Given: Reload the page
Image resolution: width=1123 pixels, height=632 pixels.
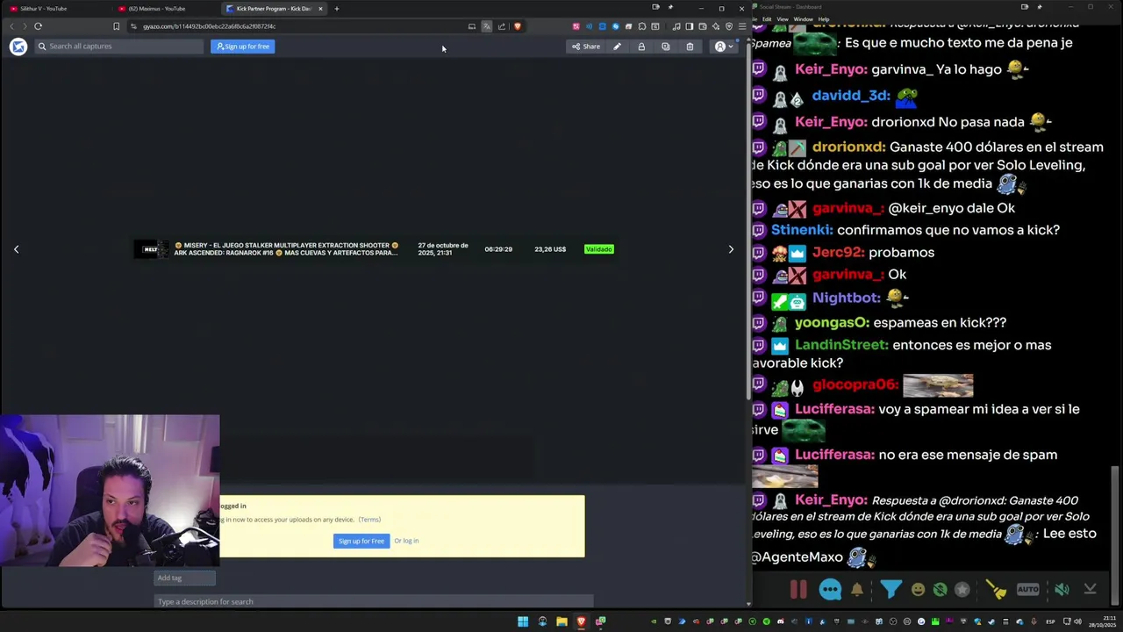Looking at the screenshot, I should [x=38, y=26].
